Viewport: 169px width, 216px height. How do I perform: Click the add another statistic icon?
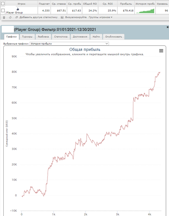click(x=17, y=17)
